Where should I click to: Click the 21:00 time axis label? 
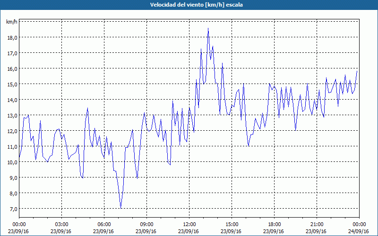pos(317,224)
